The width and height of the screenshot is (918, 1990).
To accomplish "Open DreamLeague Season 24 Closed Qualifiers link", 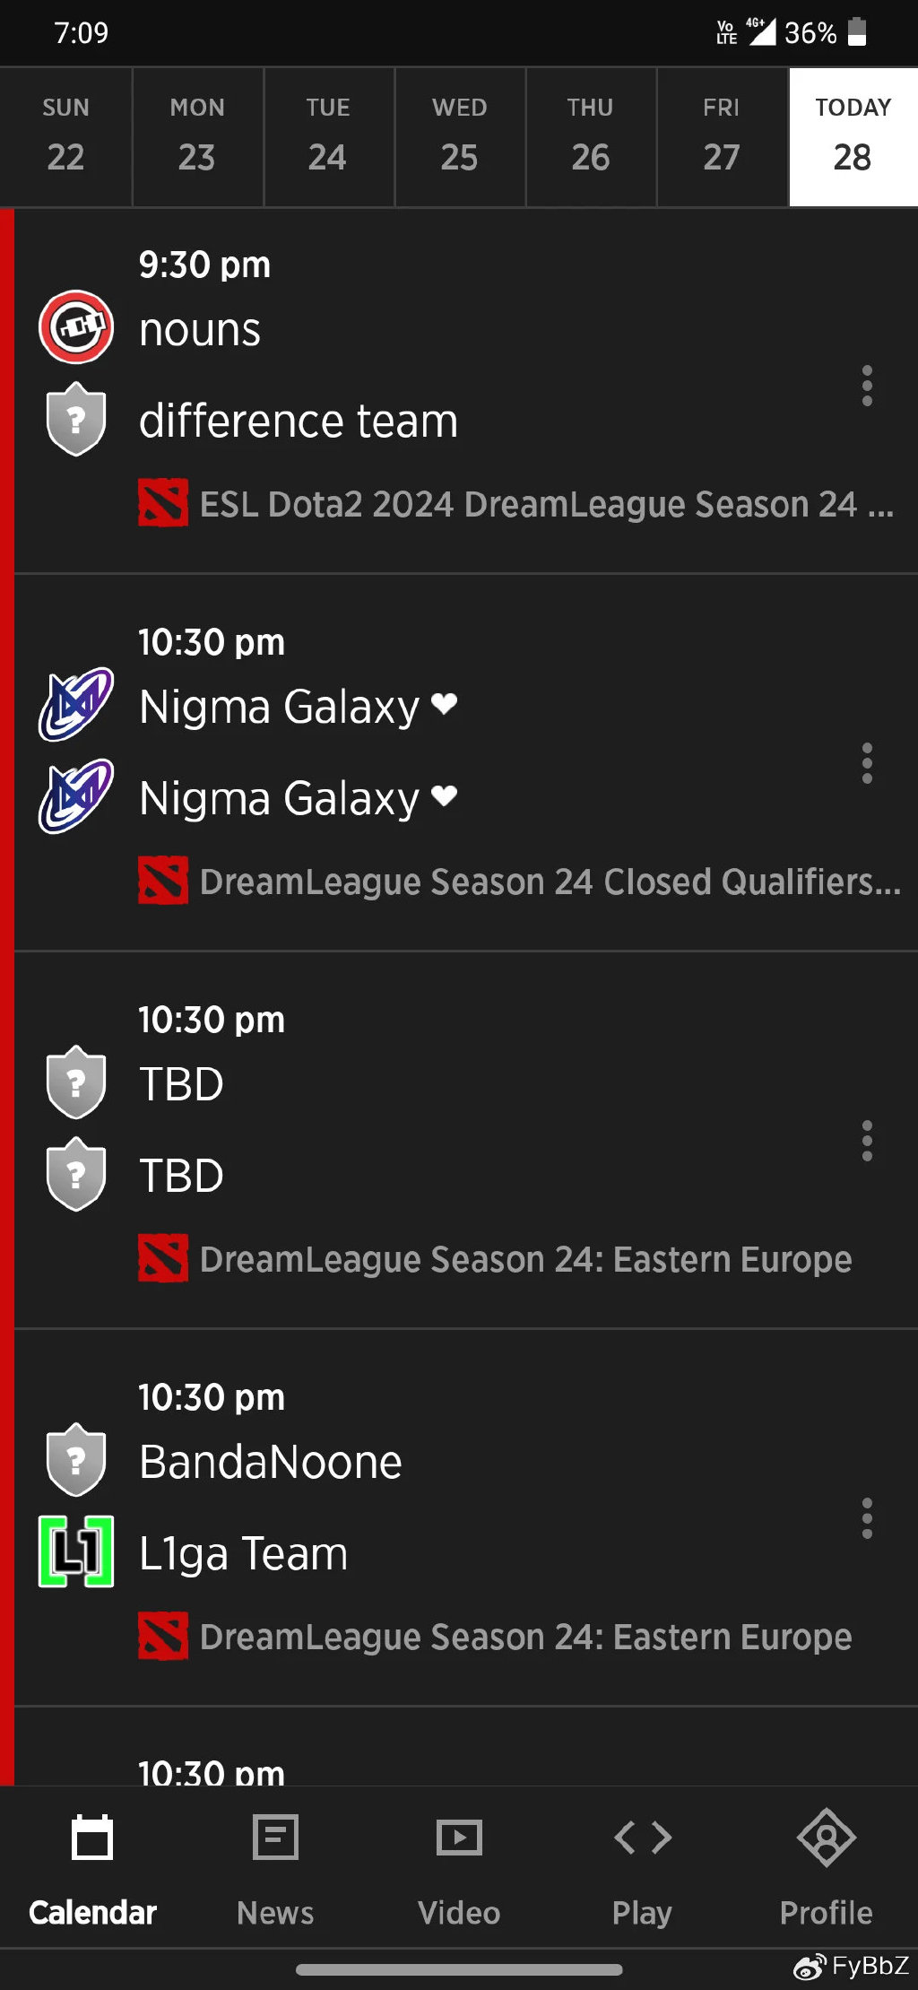I will click(x=549, y=882).
